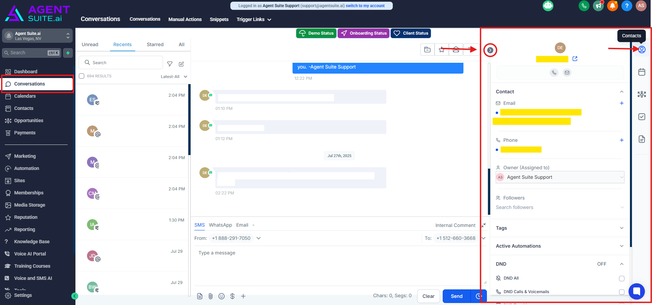Viewport: 652px width, 305px height.
Task: Open the orange notifications bell
Action: (613, 6)
